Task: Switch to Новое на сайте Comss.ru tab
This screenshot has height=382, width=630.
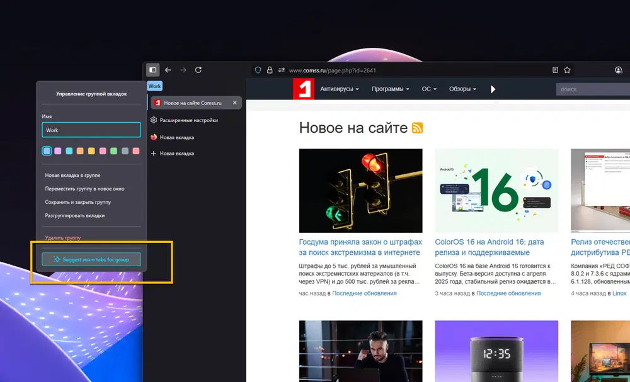Action: (x=196, y=103)
